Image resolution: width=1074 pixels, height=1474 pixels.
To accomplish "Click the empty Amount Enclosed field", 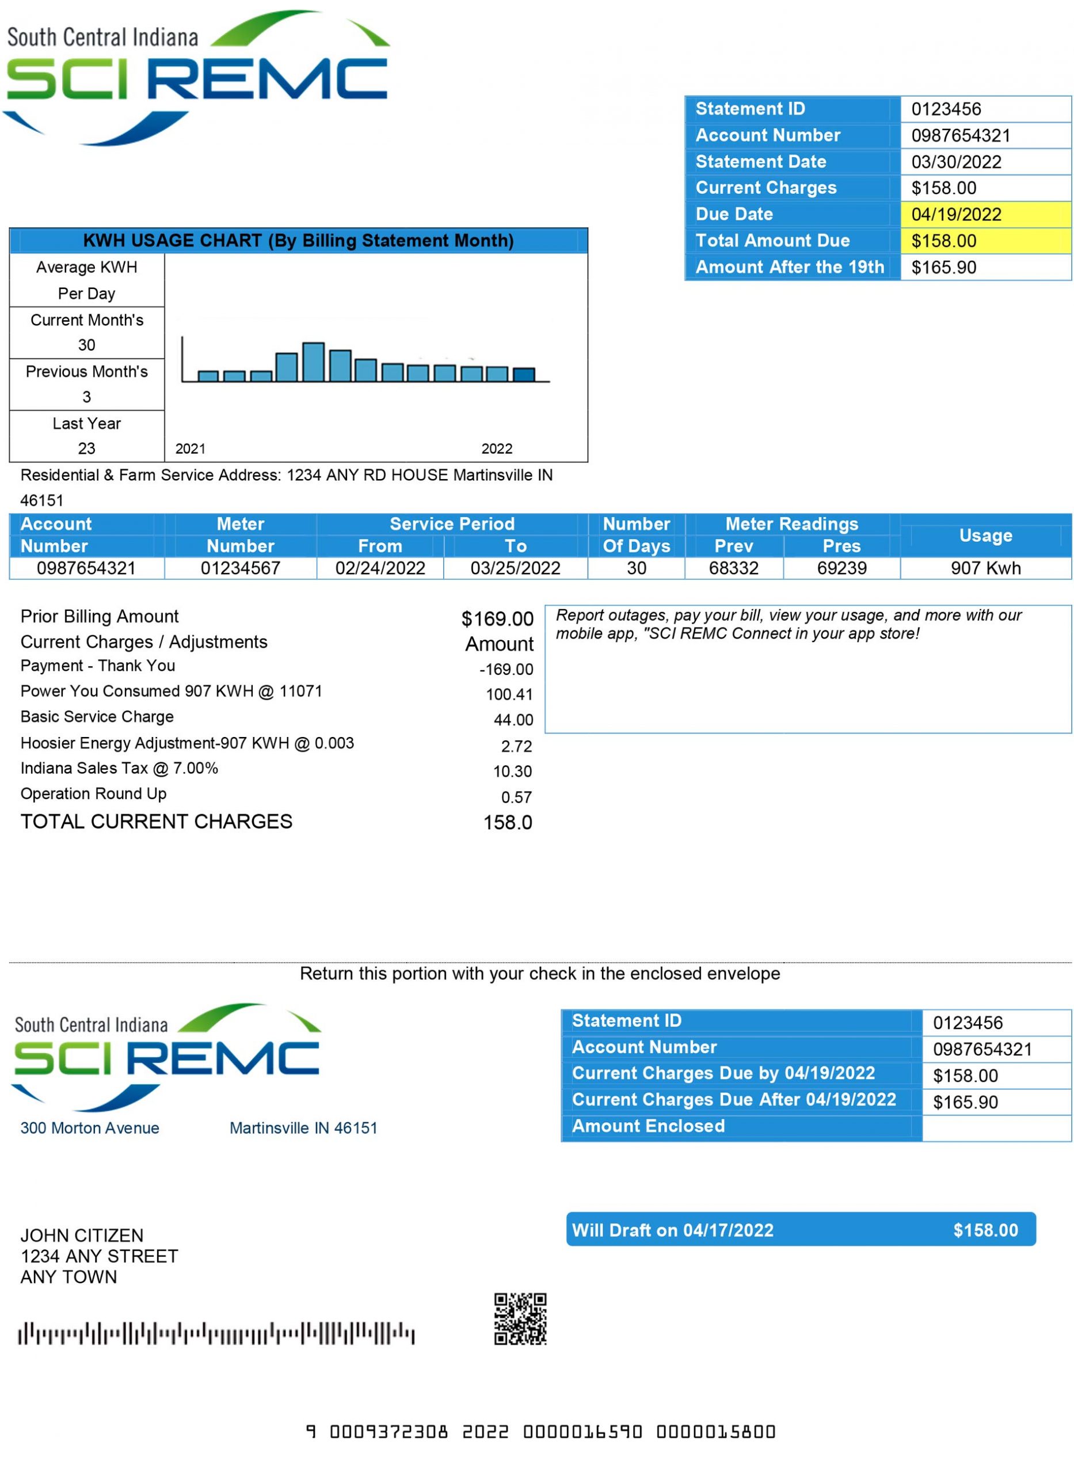I will pyautogui.click(x=995, y=1128).
